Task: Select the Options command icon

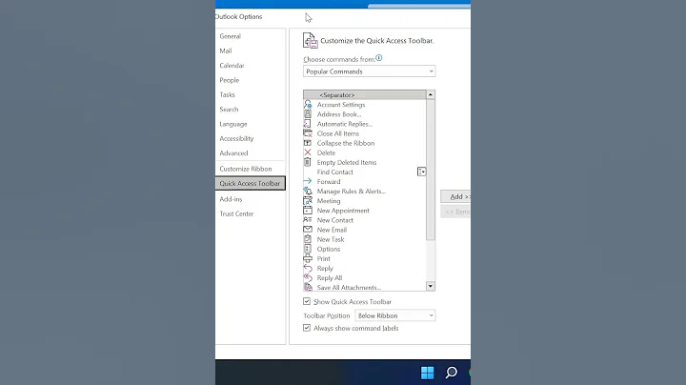Action: [308, 249]
